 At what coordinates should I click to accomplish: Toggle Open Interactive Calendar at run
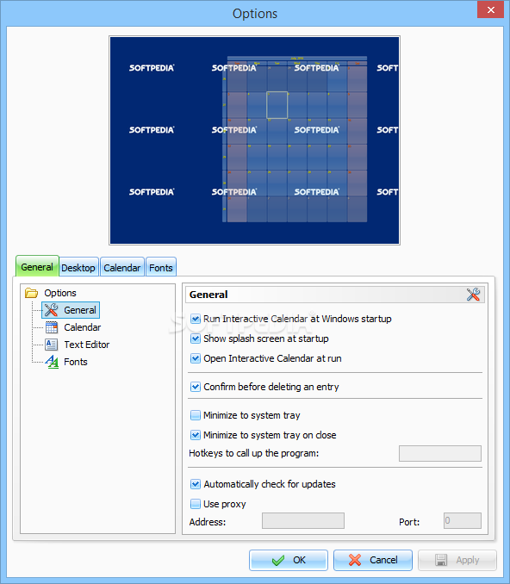(x=196, y=358)
